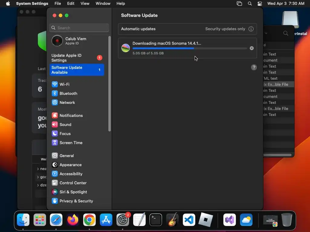Image resolution: width=310 pixels, height=232 pixels.
Task: Open App Store from the Dock
Action: coord(106,220)
